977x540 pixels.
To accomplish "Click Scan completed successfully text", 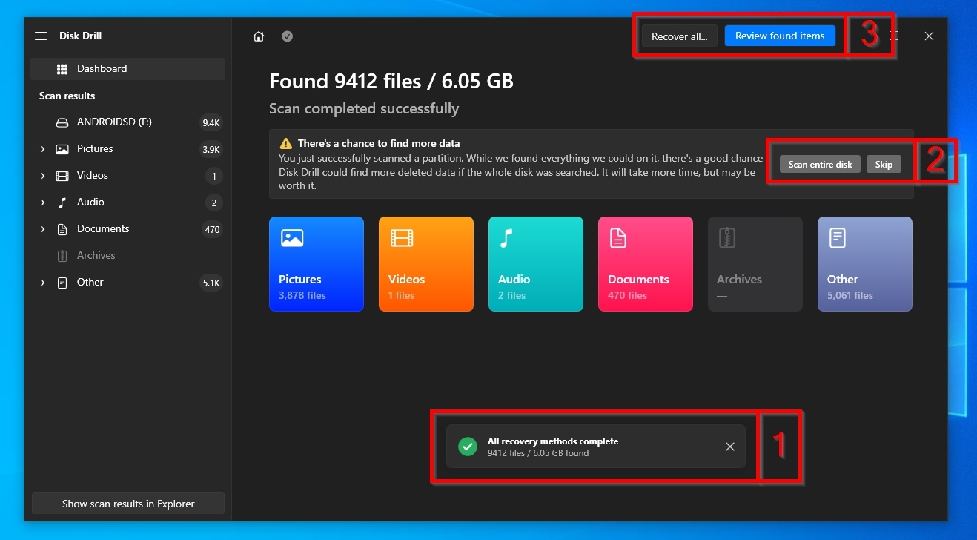I will click(364, 109).
